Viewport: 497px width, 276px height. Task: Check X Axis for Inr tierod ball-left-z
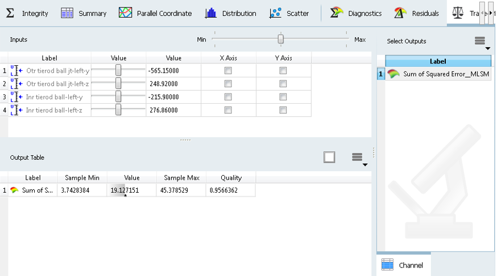coord(228,110)
